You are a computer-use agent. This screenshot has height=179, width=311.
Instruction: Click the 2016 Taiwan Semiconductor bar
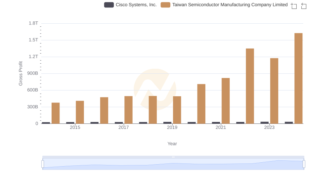click(x=104, y=111)
